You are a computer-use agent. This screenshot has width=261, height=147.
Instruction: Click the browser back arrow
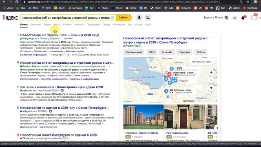pyautogui.click(x=4, y=2)
